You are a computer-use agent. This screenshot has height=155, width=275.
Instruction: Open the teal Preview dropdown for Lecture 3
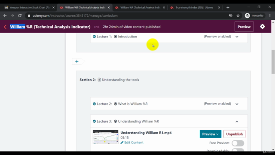(211, 134)
